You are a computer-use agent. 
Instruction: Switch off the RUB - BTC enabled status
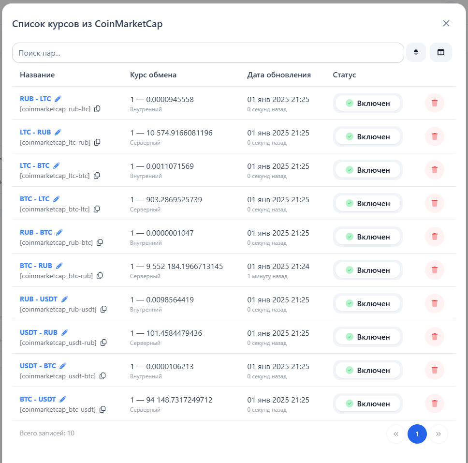(367, 237)
